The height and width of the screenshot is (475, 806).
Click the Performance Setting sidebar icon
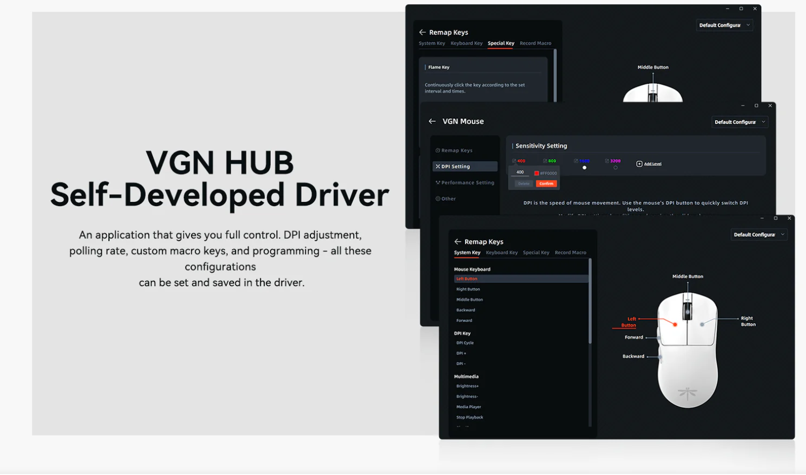[x=437, y=183]
